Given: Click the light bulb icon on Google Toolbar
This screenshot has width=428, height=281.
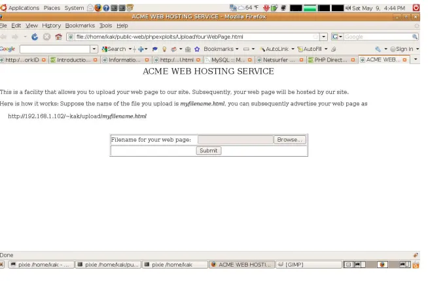Looking at the screenshot, I should [164, 49].
